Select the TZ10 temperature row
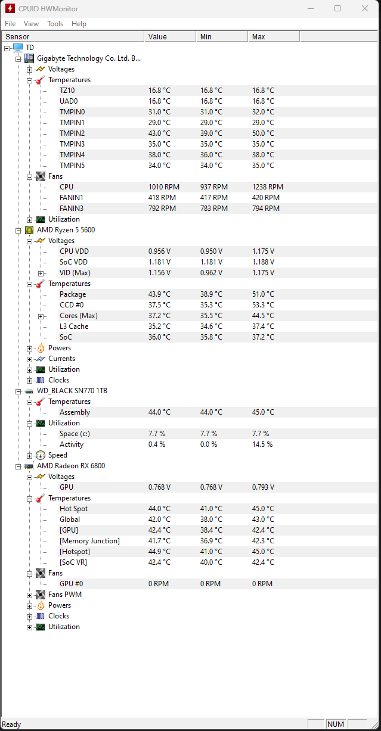Viewport: 381px width, 731px height. tap(190, 91)
